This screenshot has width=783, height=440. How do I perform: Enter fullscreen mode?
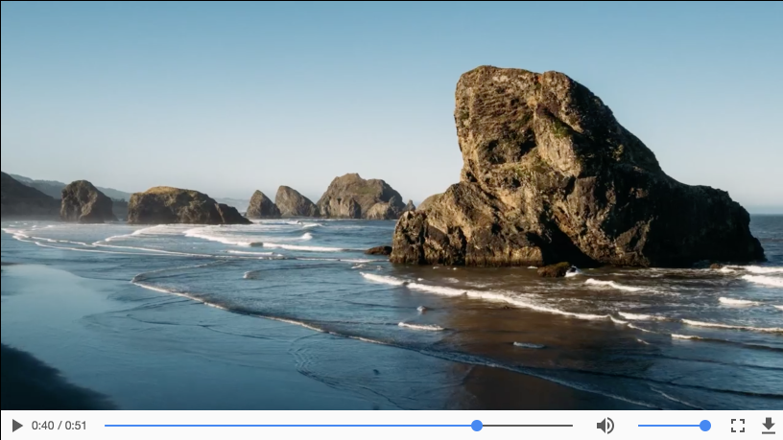(x=738, y=426)
